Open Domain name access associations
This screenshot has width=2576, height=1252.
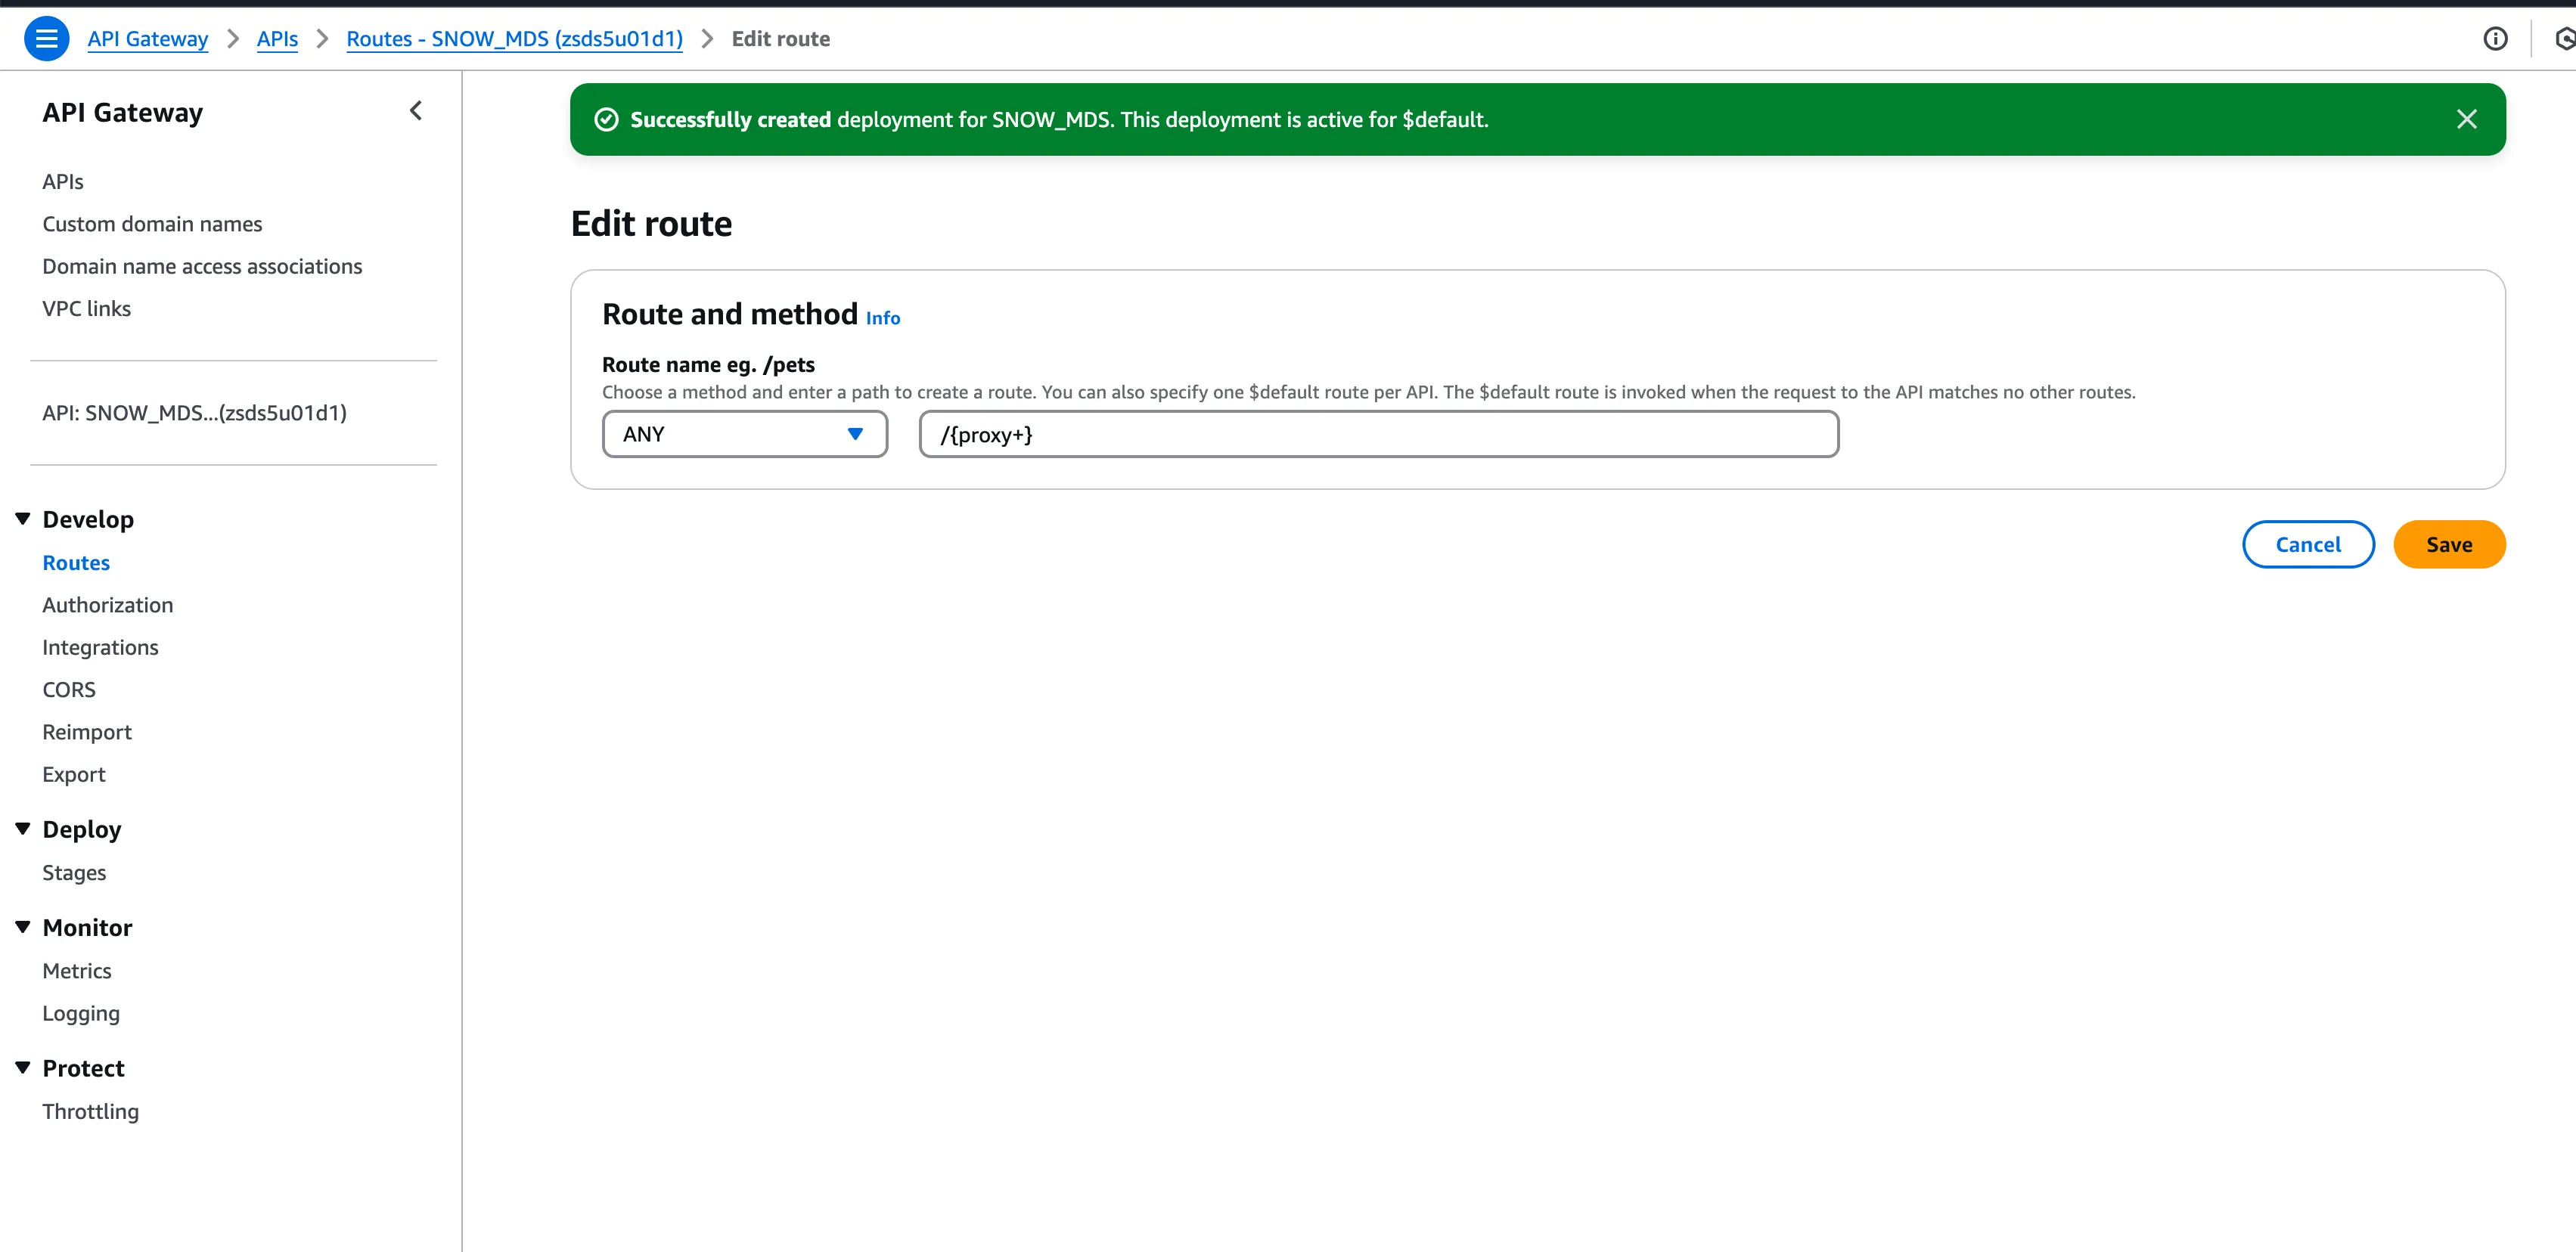(202, 266)
